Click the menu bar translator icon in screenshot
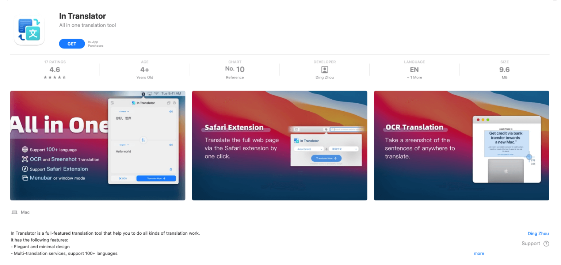The height and width of the screenshot is (265, 561). (x=143, y=94)
